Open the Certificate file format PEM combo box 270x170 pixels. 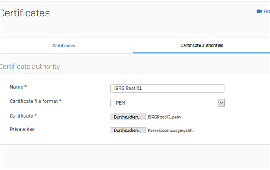pyautogui.click(x=167, y=103)
